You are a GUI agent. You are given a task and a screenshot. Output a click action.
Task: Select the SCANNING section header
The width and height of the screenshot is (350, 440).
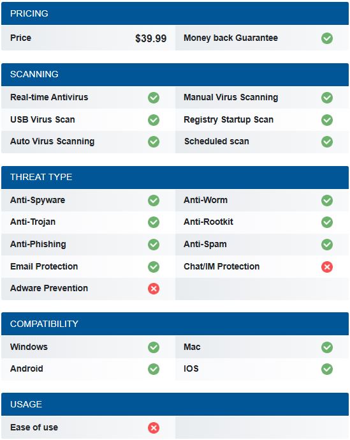click(x=175, y=74)
